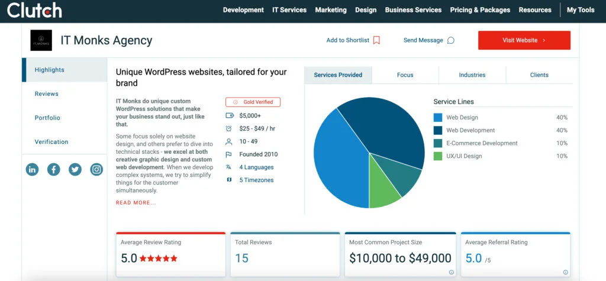Click the Clutch logo

[x=34, y=10]
